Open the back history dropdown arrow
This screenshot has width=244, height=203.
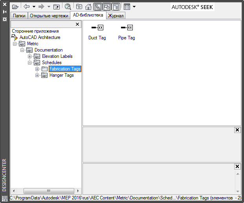pyautogui.click(x=34, y=7)
